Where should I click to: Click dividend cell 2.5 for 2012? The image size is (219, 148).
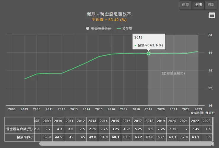click(81, 129)
